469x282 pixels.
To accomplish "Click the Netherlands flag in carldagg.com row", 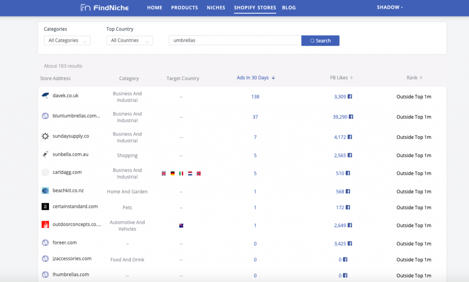I will point(190,174).
